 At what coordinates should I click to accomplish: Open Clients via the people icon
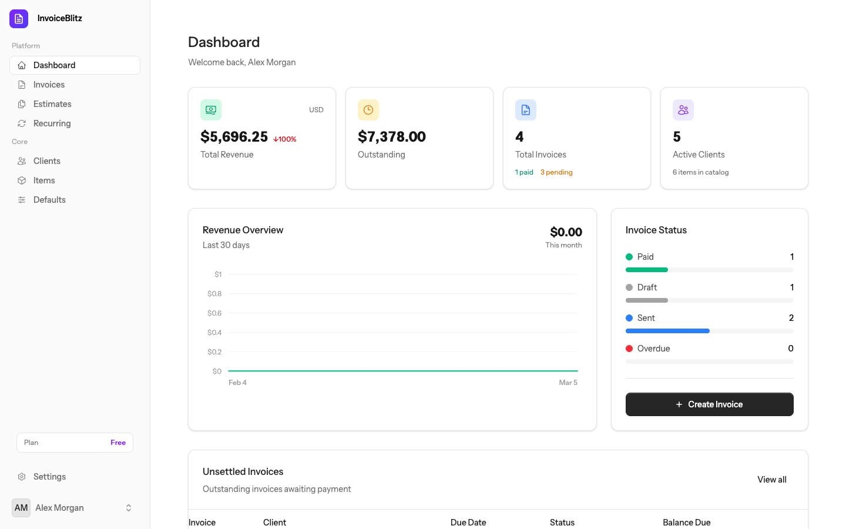[x=22, y=160]
